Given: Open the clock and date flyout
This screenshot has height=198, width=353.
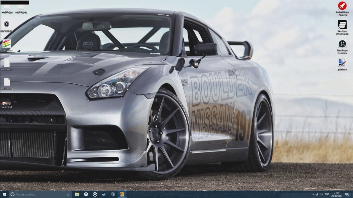Looking at the screenshot, I should [x=337, y=194].
